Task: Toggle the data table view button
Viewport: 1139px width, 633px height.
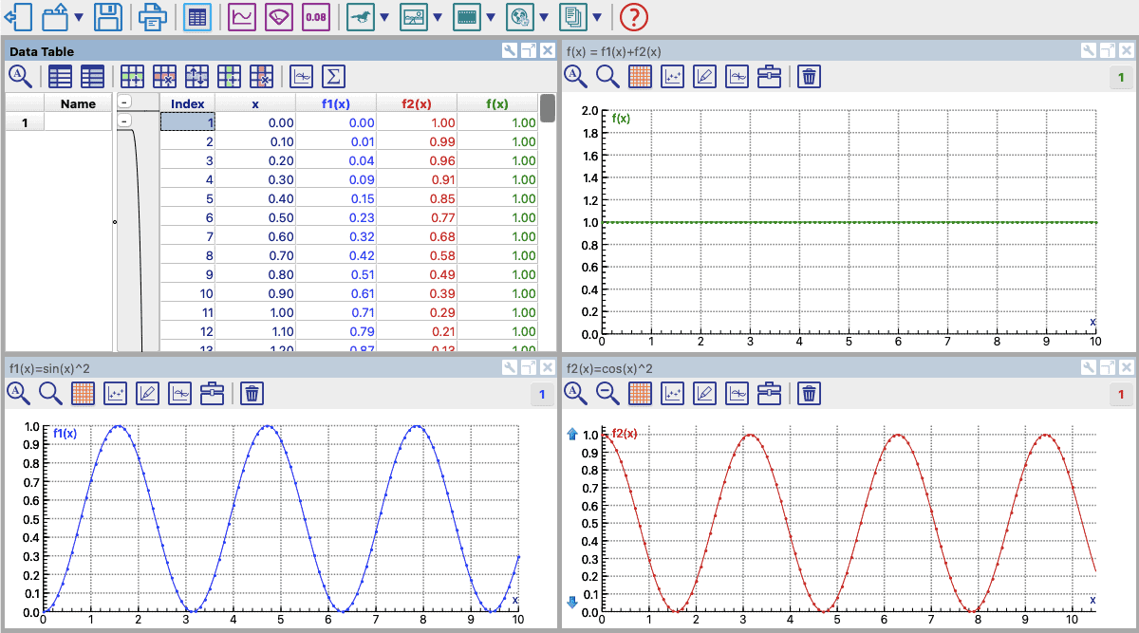Action: (197, 16)
